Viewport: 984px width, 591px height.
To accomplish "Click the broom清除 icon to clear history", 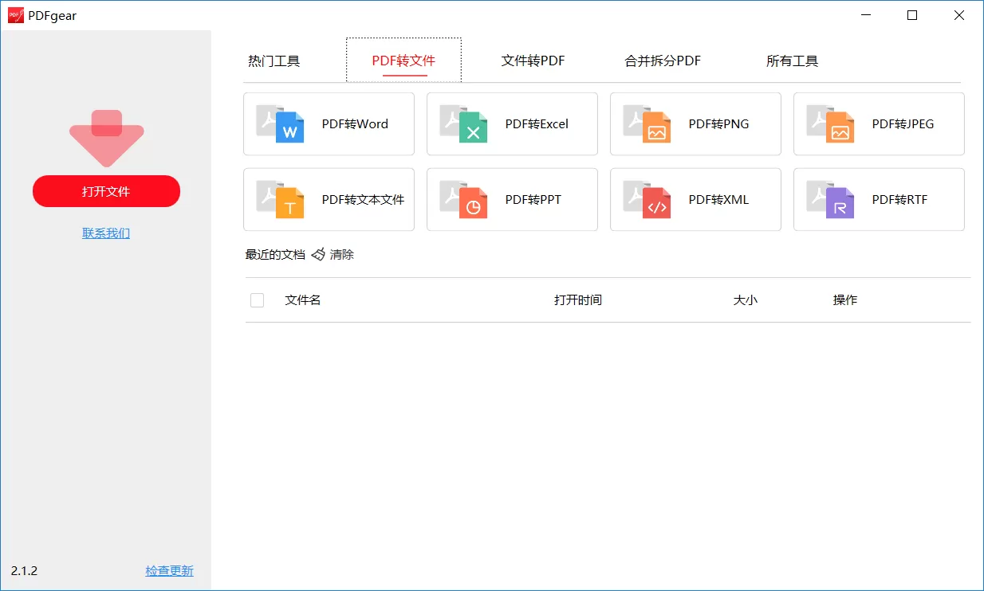I will pos(317,254).
